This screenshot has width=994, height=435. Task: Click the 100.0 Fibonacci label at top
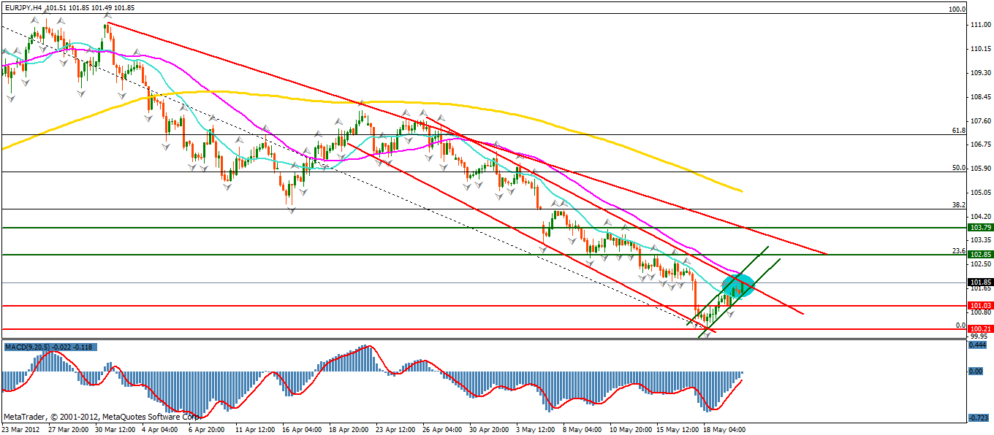tap(957, 9)
